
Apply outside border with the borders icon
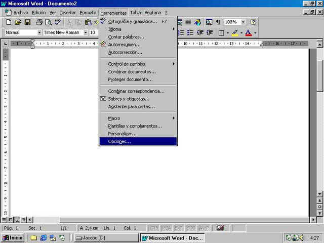[221, 32]
